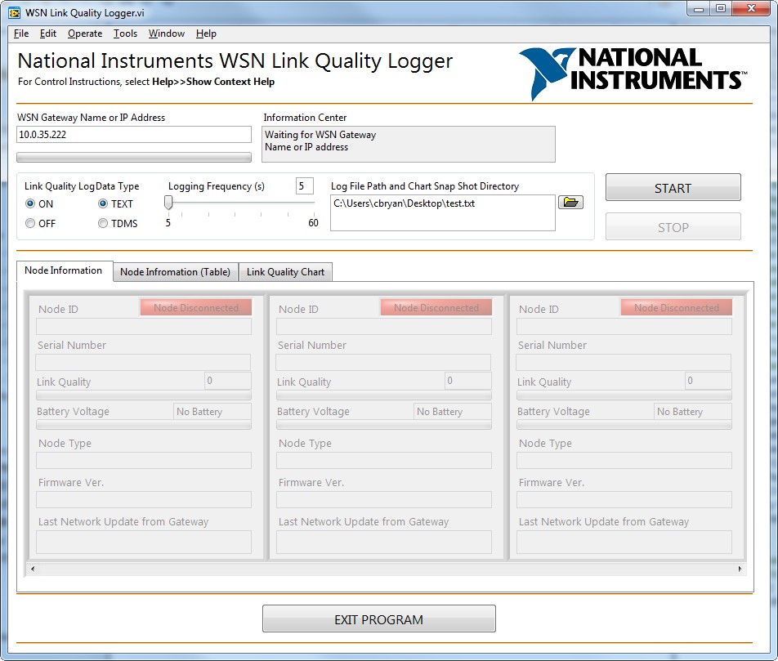This screenshot has height=661, width=778.
Task: Click third node's Link Quality bar
Action: pyautogui.click(x=624, y=395)
